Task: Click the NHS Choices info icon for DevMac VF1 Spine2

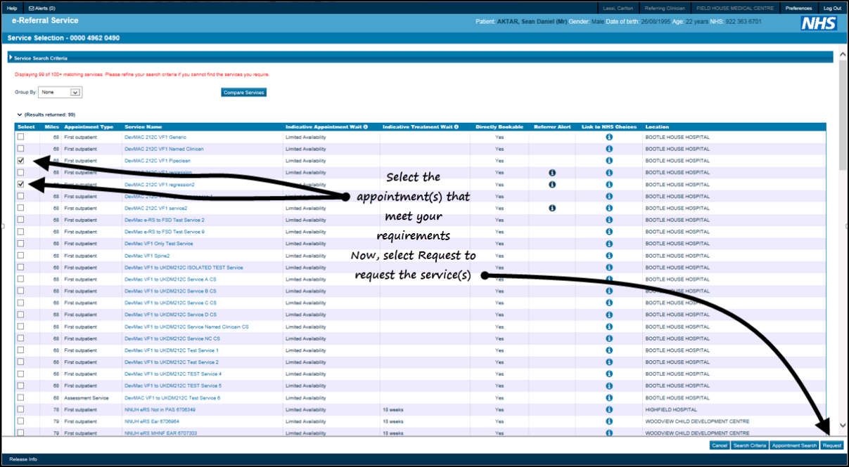Action: click(x=608, y=256)
